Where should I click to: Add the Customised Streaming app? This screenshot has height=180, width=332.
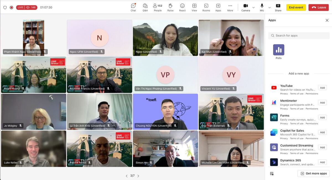(x=322, y=147)
